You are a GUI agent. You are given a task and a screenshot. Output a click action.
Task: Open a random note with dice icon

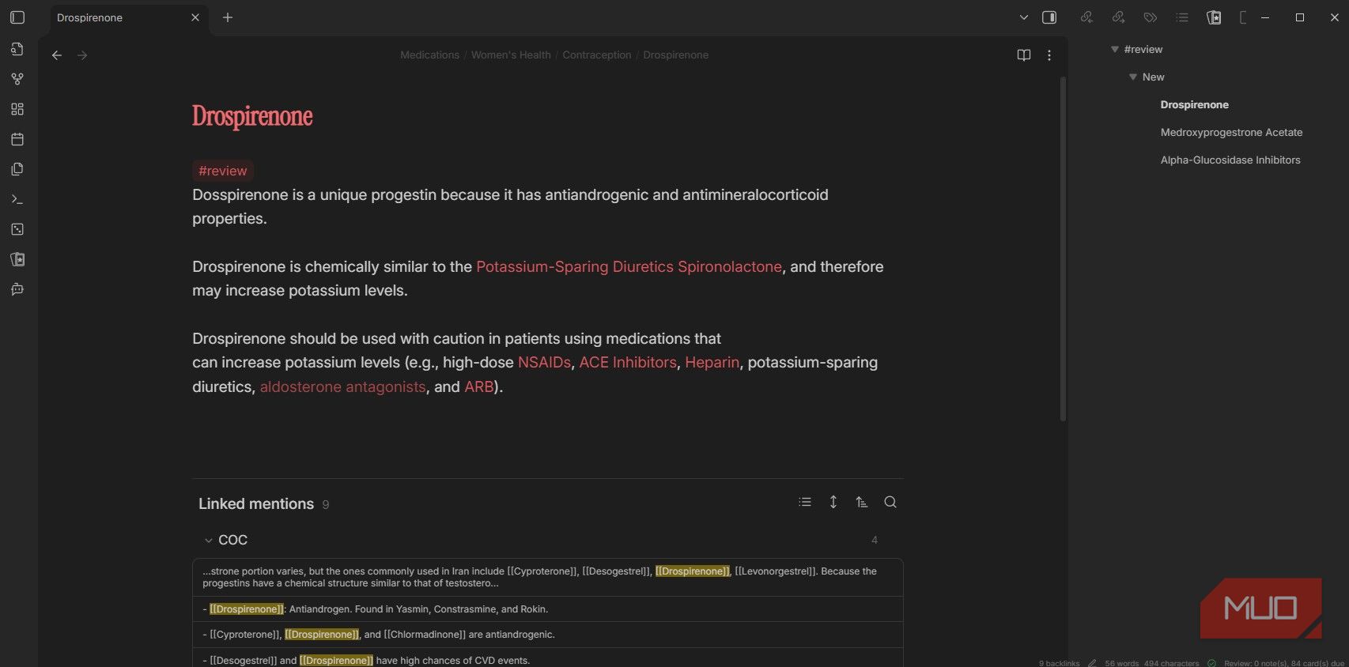[17, 229]
